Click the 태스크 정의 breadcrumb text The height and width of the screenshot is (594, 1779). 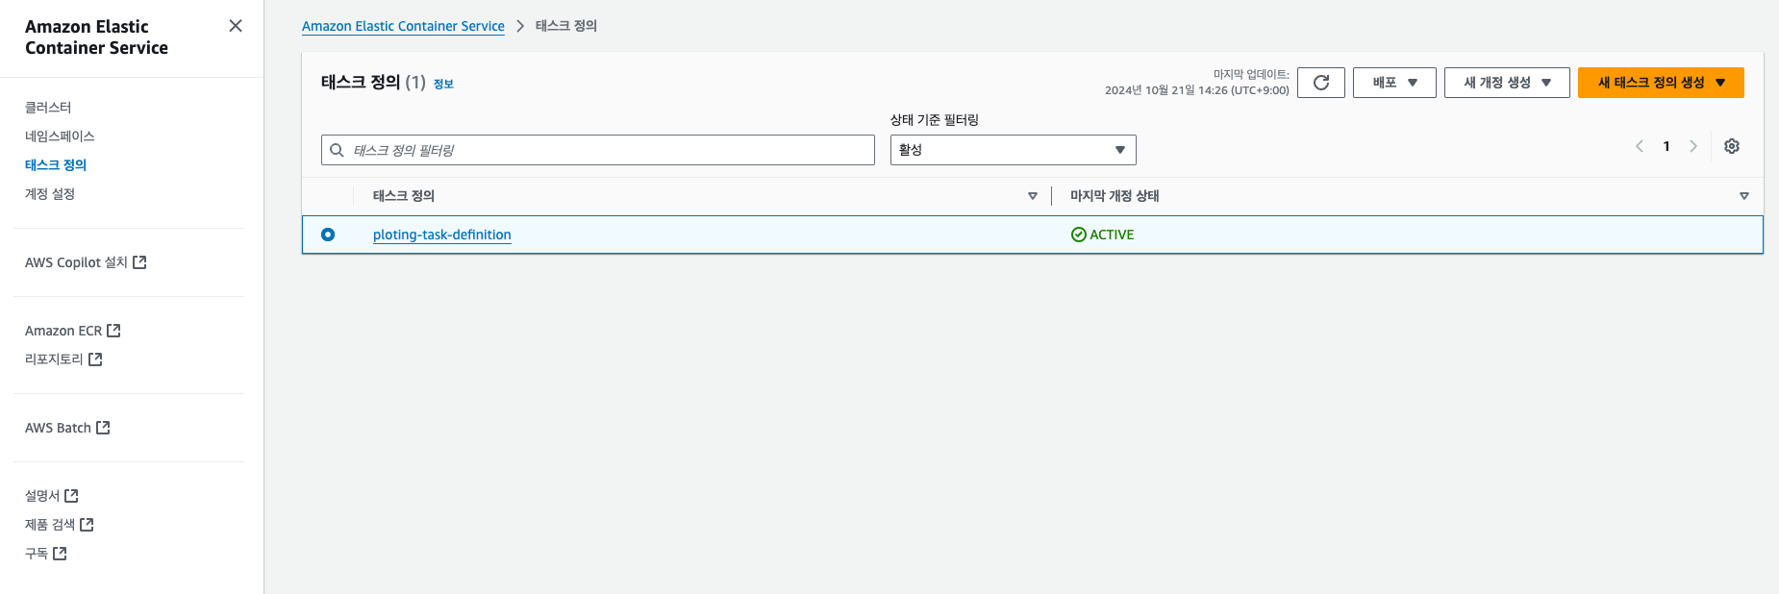point(566,26)
